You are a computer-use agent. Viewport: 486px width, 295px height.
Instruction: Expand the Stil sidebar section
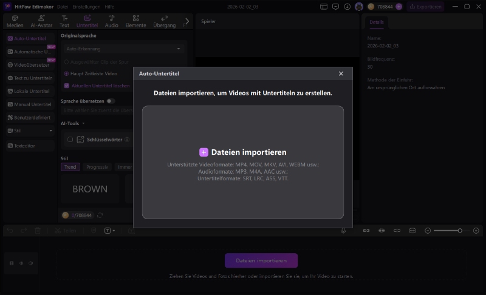29,131
